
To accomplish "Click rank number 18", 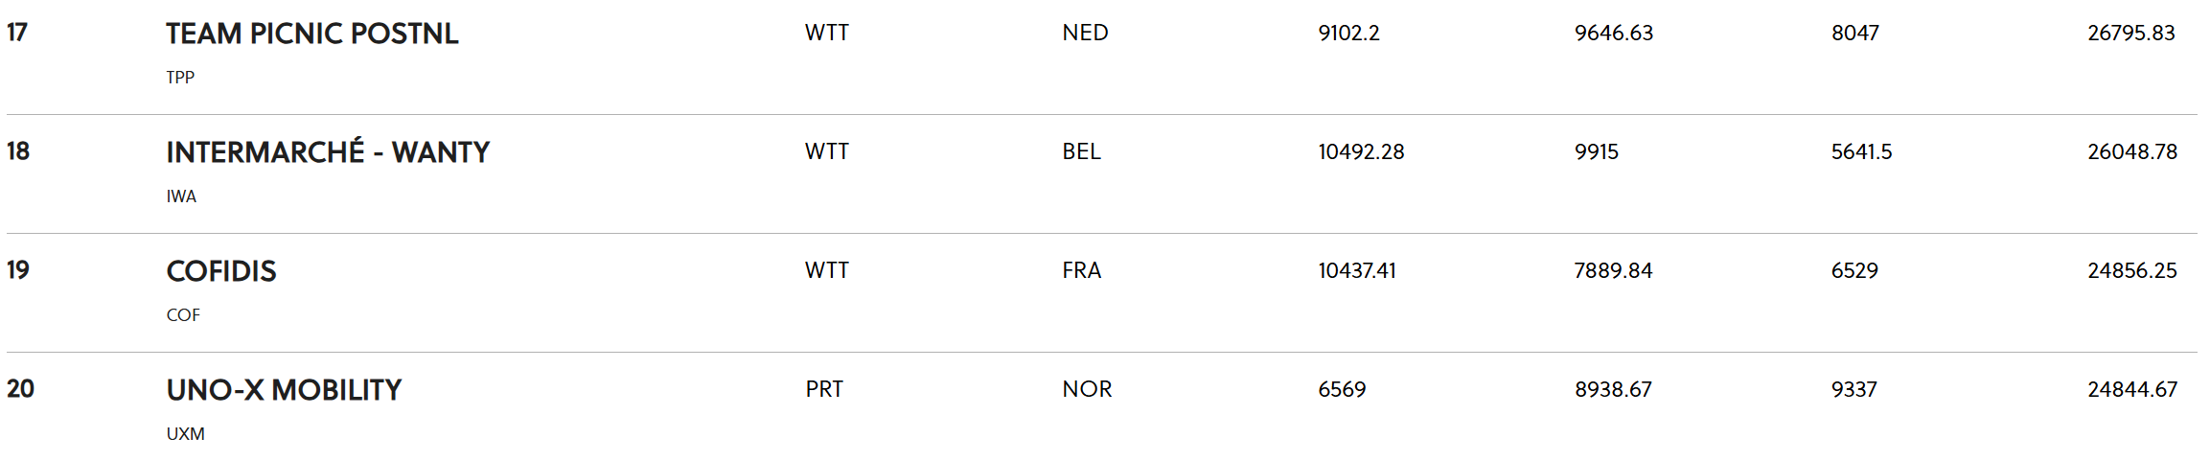I will point(18,151).
